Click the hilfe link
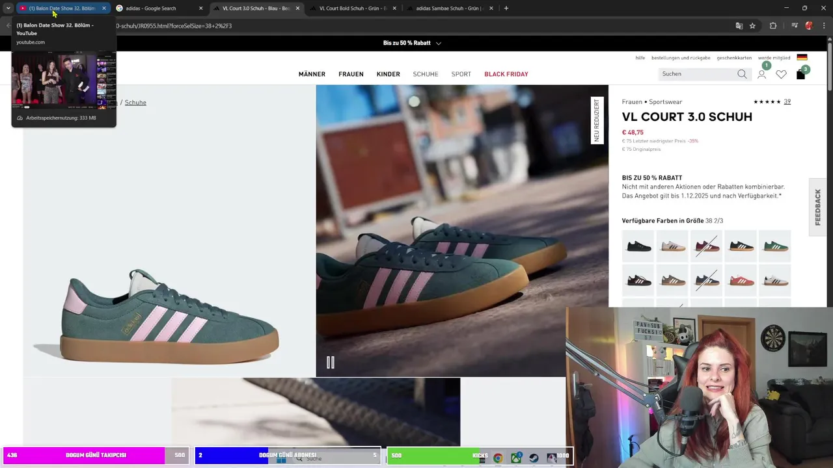 pyautogui.click(x=640, y=58)
